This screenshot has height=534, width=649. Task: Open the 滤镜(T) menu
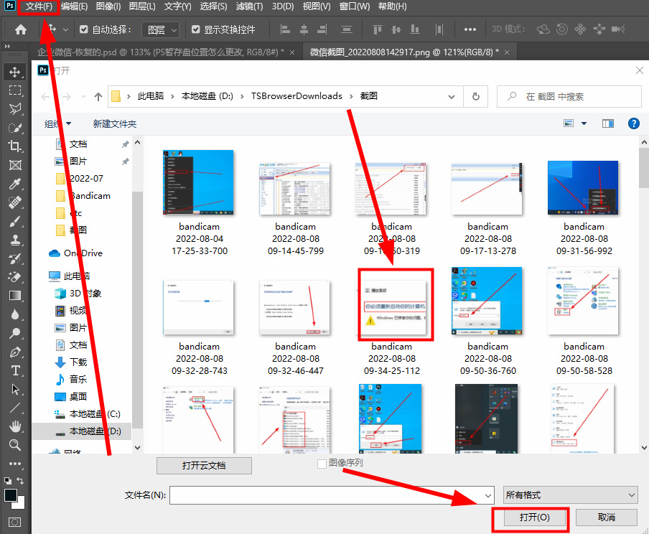pyautogui.click(x=249, y=6)
